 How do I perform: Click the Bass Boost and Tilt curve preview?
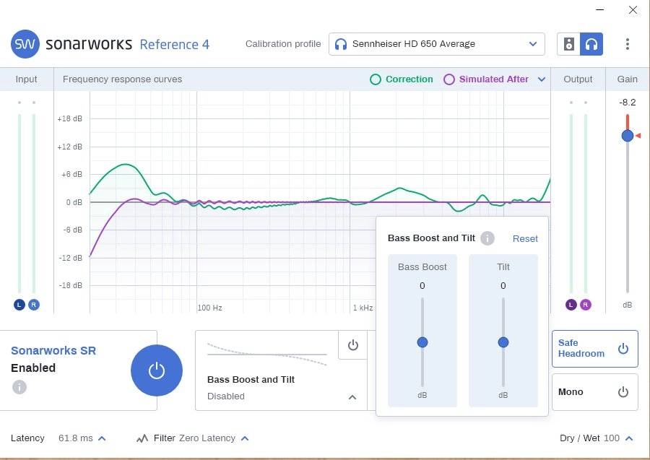(267, 355)
